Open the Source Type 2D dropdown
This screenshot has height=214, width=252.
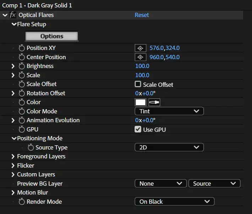tap(169, 147)
